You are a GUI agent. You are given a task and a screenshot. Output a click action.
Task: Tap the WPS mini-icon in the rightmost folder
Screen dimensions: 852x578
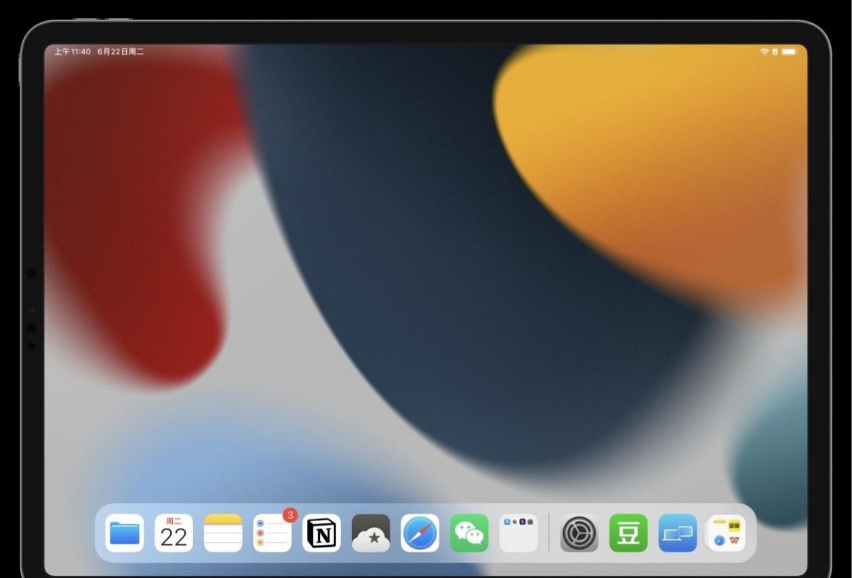[x=734, y=539]
